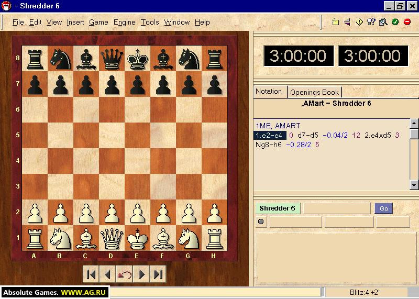Click the notation scrollbar up arrow

pos(414,124)
